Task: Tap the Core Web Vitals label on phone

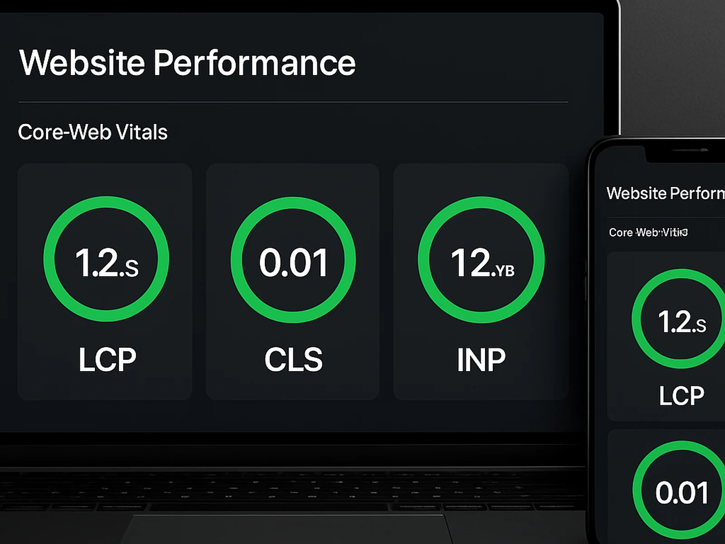Action: coord(648,233)
